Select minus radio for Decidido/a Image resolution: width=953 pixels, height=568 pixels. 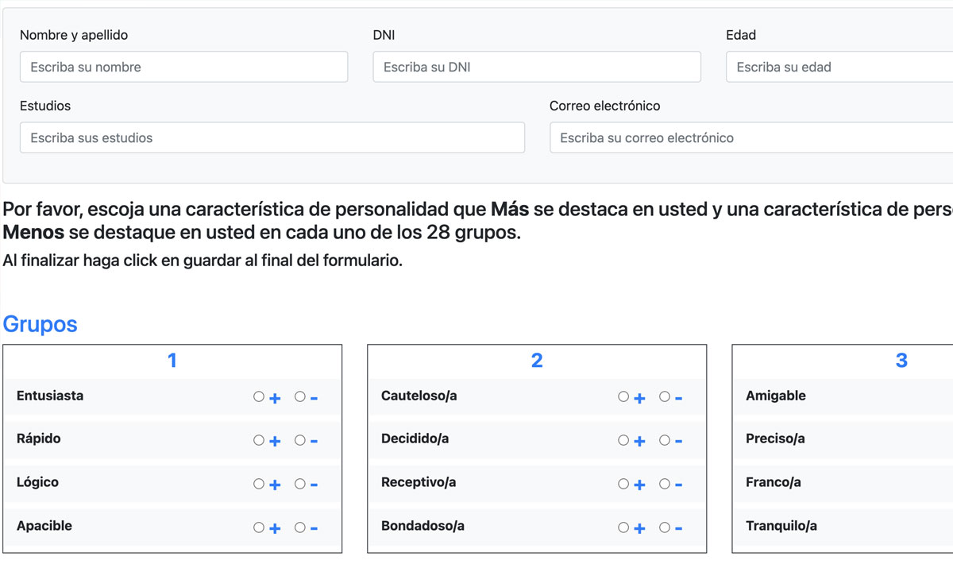(x=664, y=440)
